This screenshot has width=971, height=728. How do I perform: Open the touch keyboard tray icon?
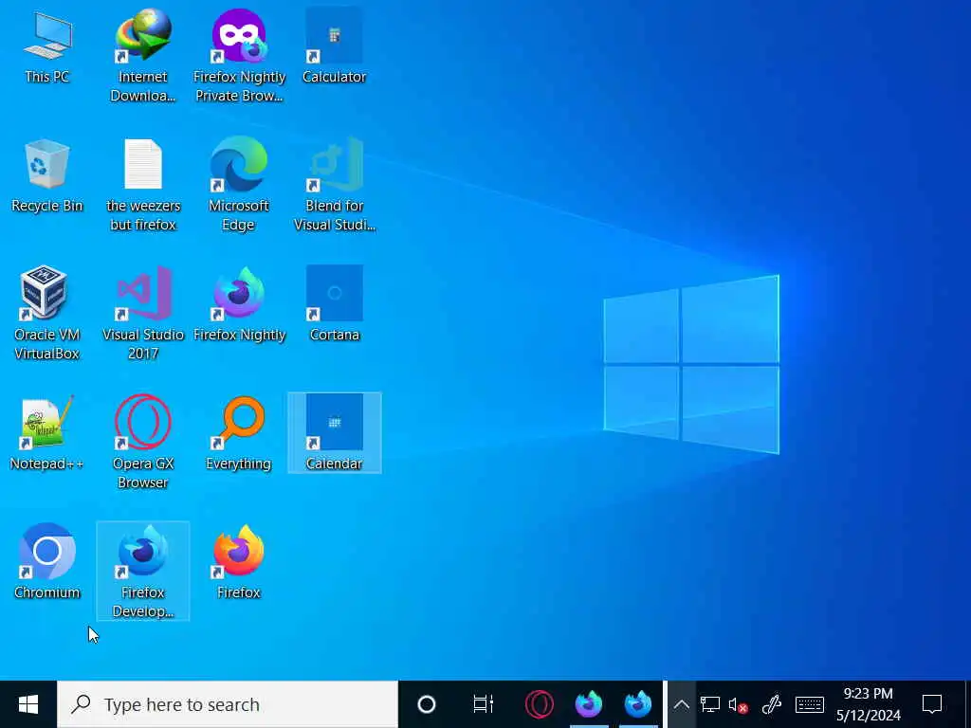810,704
